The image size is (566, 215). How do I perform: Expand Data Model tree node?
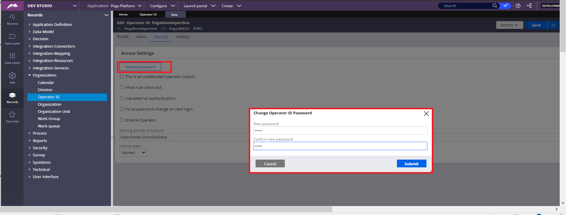(x=30, y=32)
